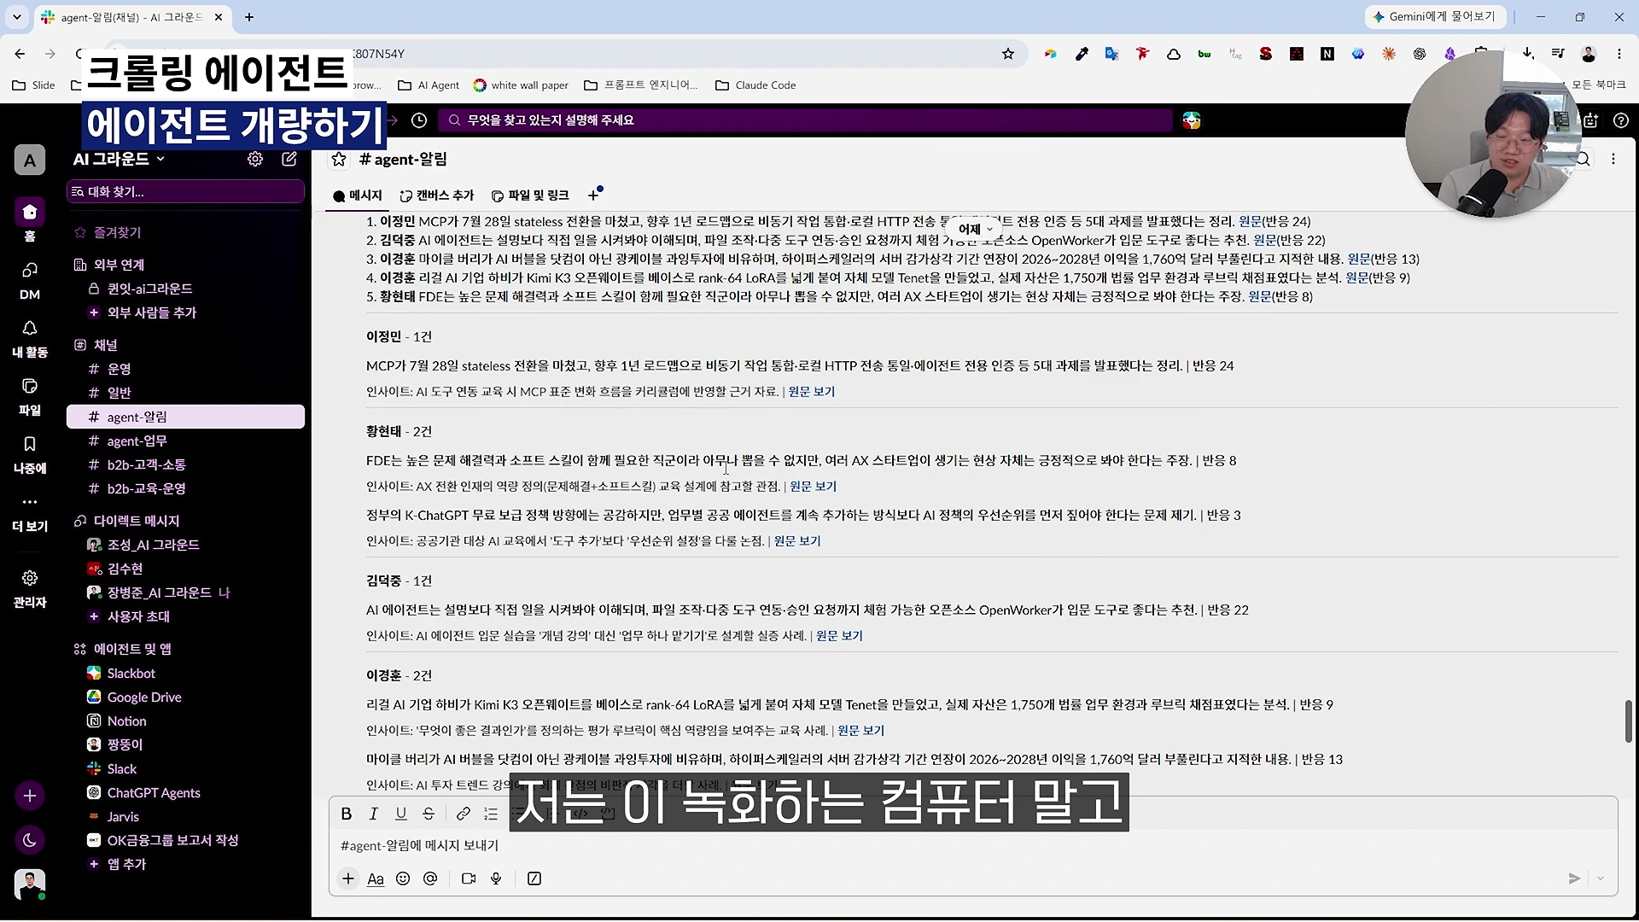Collapse the 외부 연계 section
This screenshot has width=1639, height=922.
(x=119, y=265)
